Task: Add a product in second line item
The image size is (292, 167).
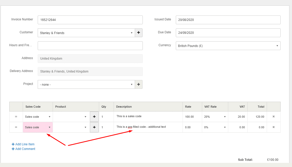Action: click(x=94, y=127)
